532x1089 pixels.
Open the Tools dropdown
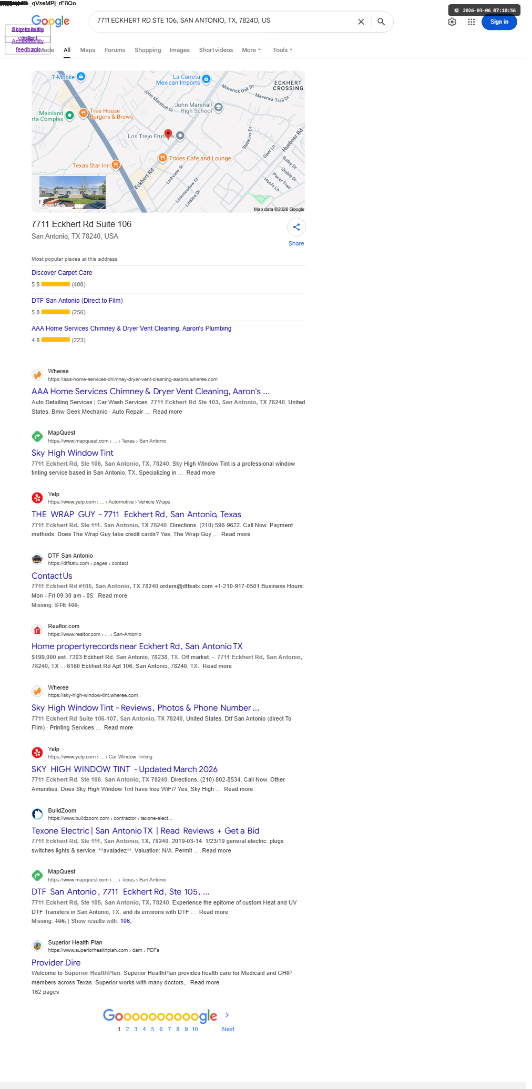(x=282, y=50)
